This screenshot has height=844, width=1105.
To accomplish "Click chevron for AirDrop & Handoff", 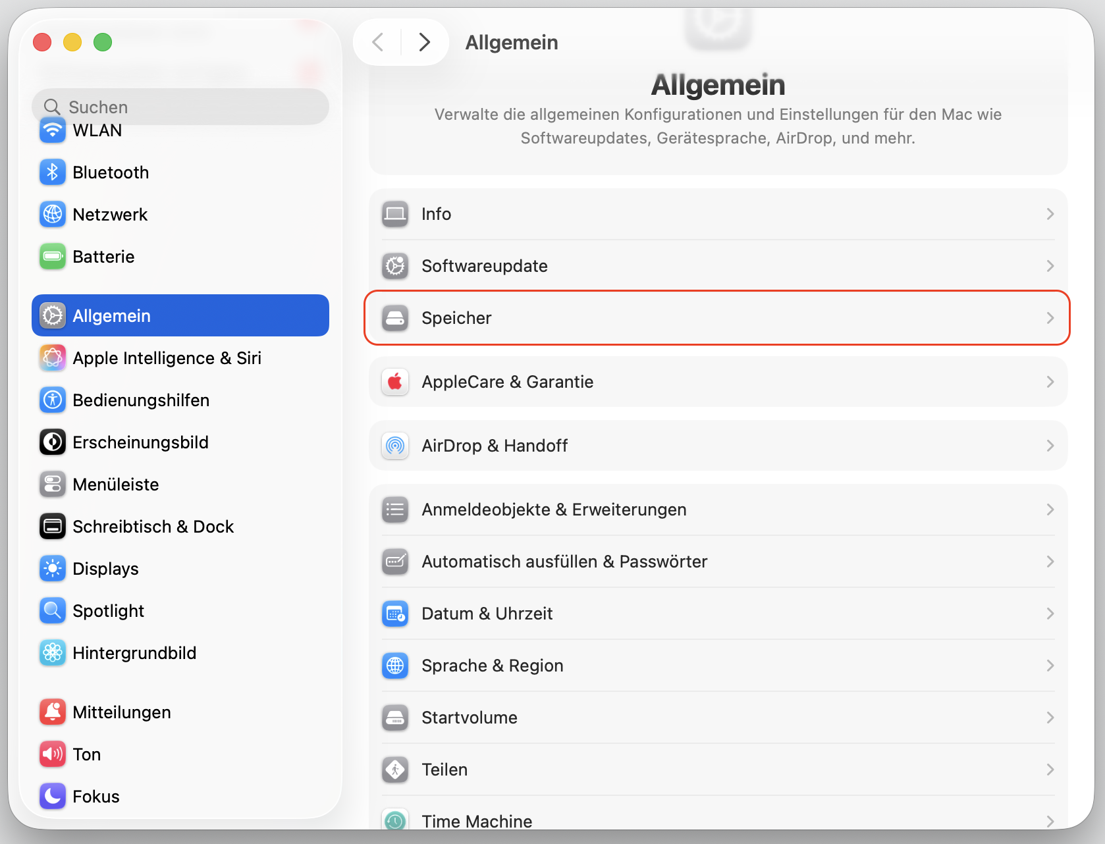I will (x=1050, y=446).
